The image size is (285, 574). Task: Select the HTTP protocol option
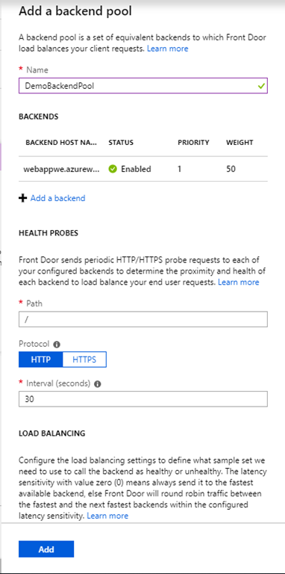[x=40, y=359]
